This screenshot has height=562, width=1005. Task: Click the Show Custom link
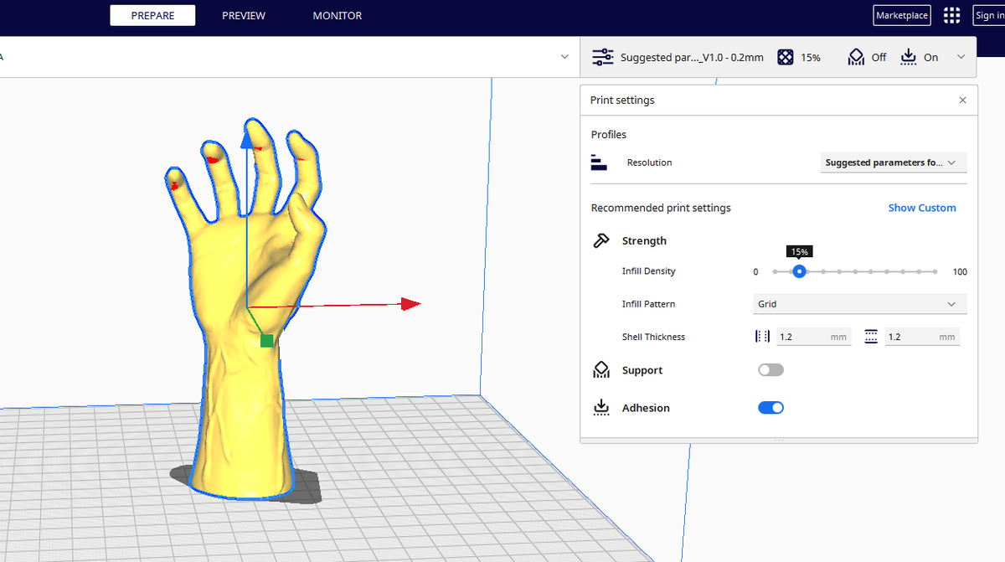pyautogui.click(x=922, y=207)
